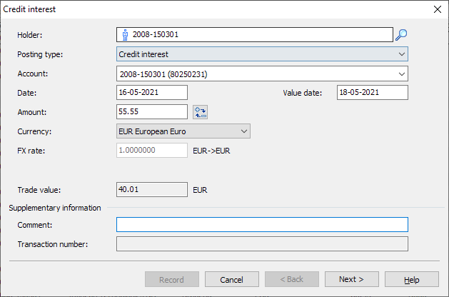Click the Trade value field showing 40.01
Screen dimensions: 449x297
tap(151, 190)
